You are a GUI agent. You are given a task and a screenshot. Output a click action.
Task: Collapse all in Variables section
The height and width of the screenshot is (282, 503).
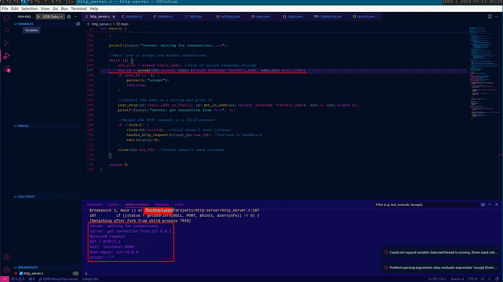(78, 24)
